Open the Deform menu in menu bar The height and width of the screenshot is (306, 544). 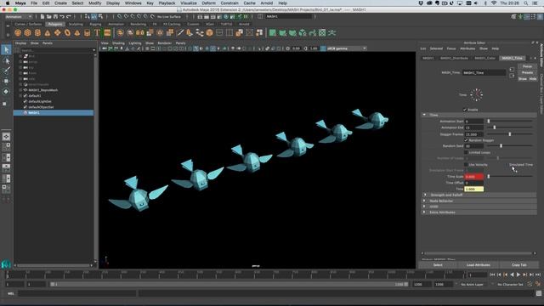[208, 3]
